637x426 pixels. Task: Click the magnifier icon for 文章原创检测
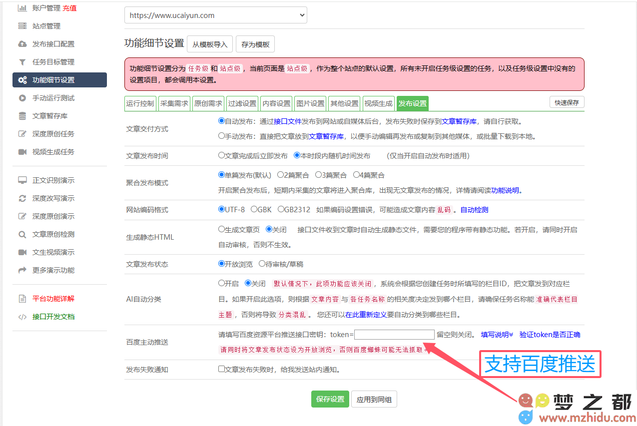click(x=22, y=234)
